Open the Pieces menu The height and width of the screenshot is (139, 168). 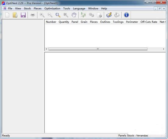coord(38,8)
